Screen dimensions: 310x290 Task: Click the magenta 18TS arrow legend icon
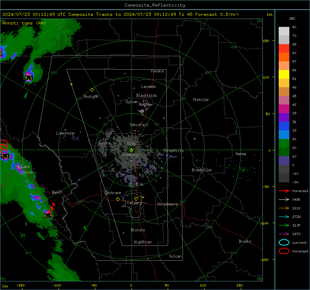284,234
